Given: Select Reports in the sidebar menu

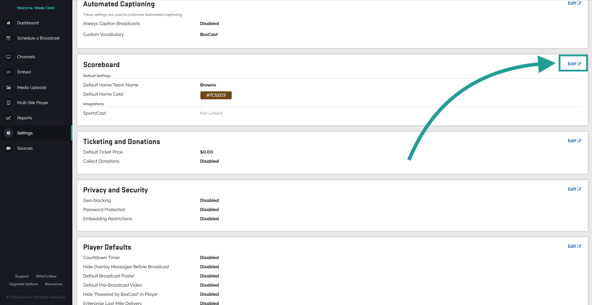Looking at the screenshot, I should click(25, 118).
